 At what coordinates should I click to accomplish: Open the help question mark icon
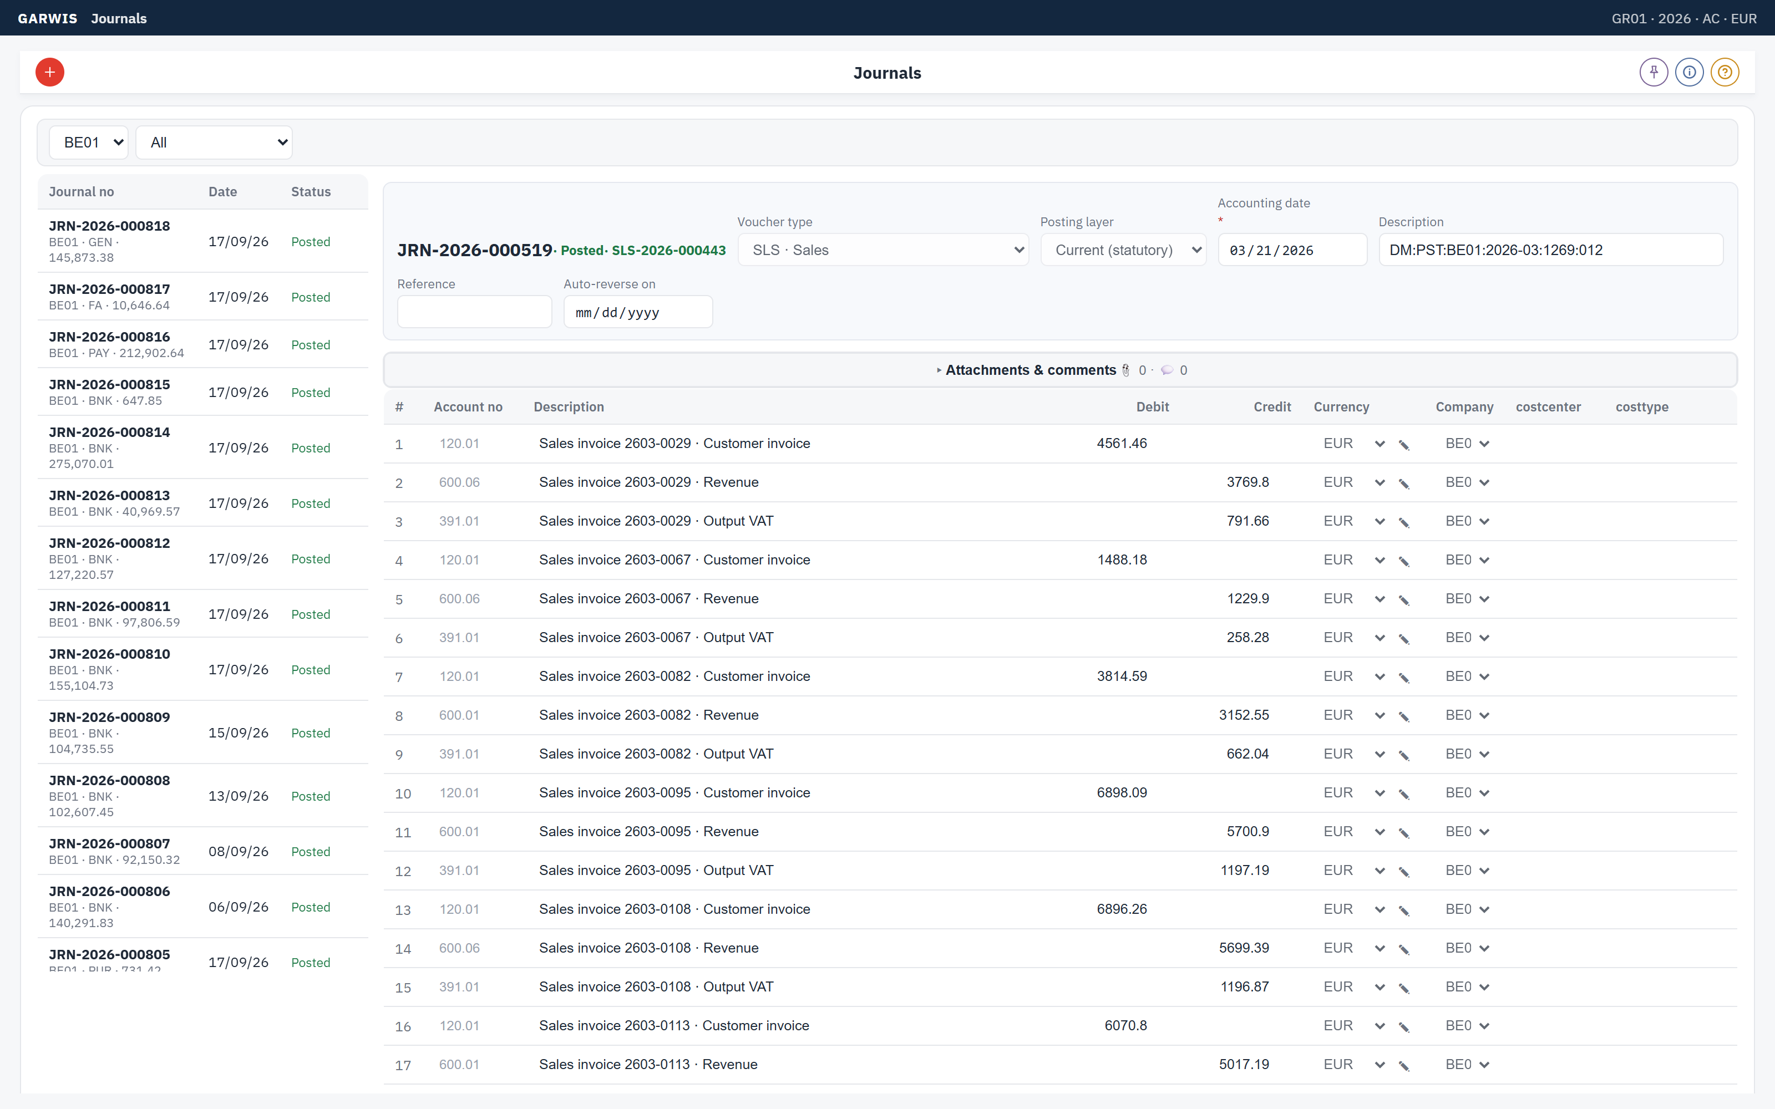1725,72
